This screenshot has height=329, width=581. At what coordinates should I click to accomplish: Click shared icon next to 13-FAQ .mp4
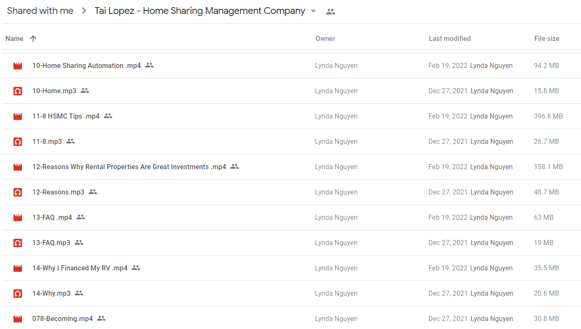tap(81, 217)
